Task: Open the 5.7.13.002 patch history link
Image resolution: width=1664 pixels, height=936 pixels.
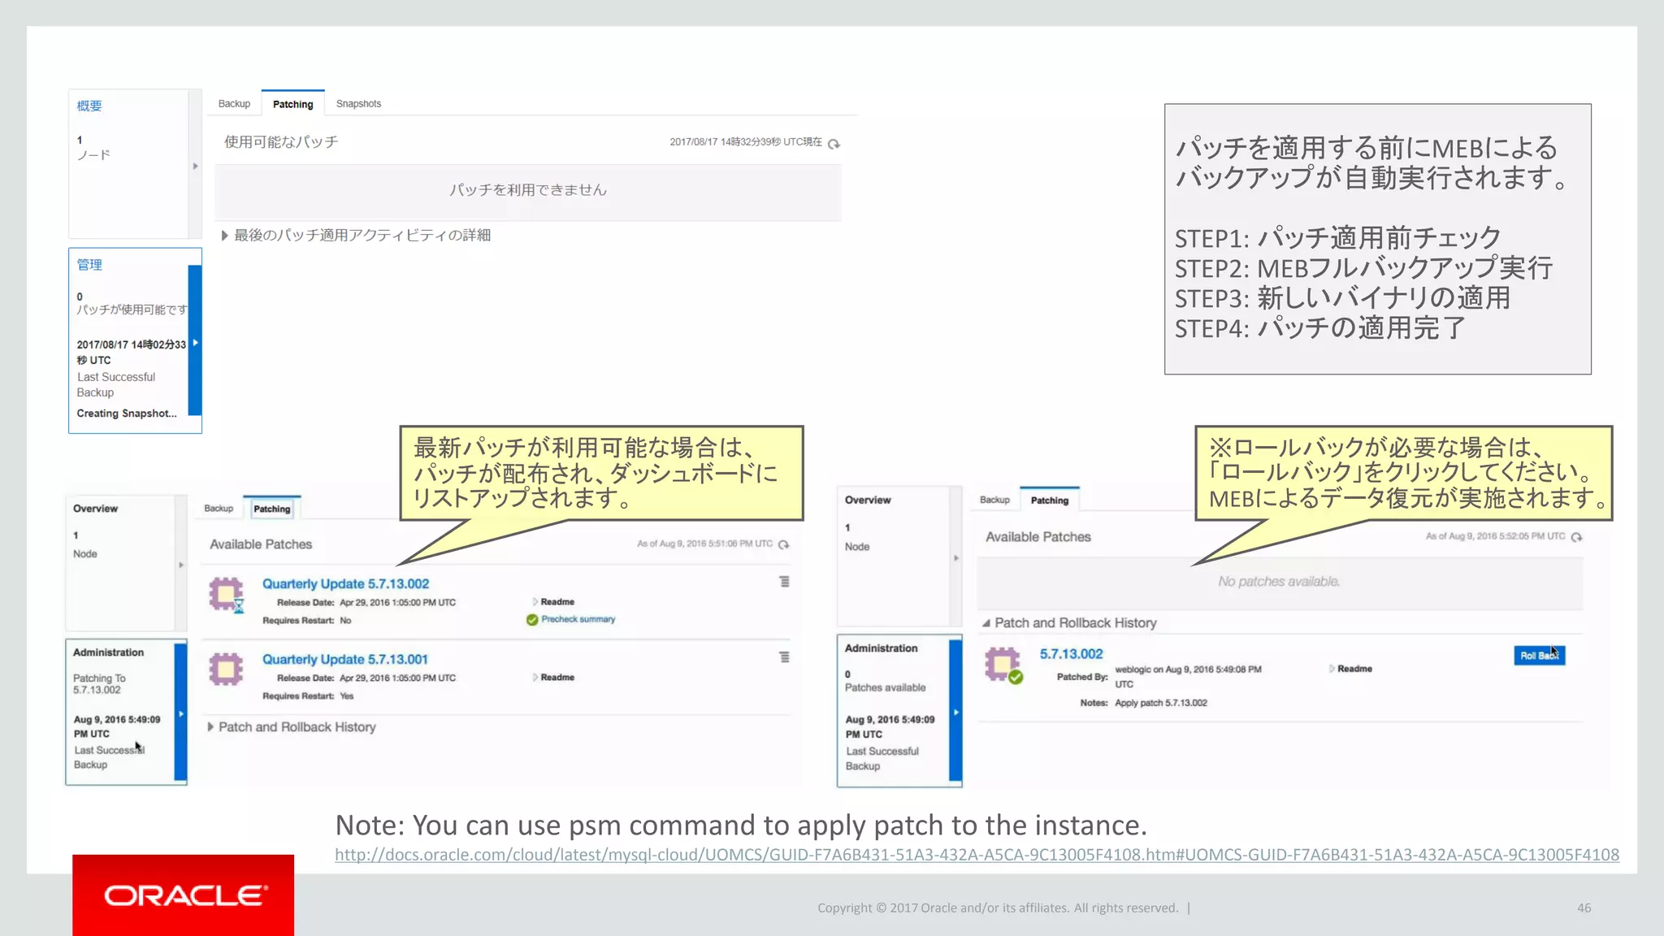Action: [1071, 654]
